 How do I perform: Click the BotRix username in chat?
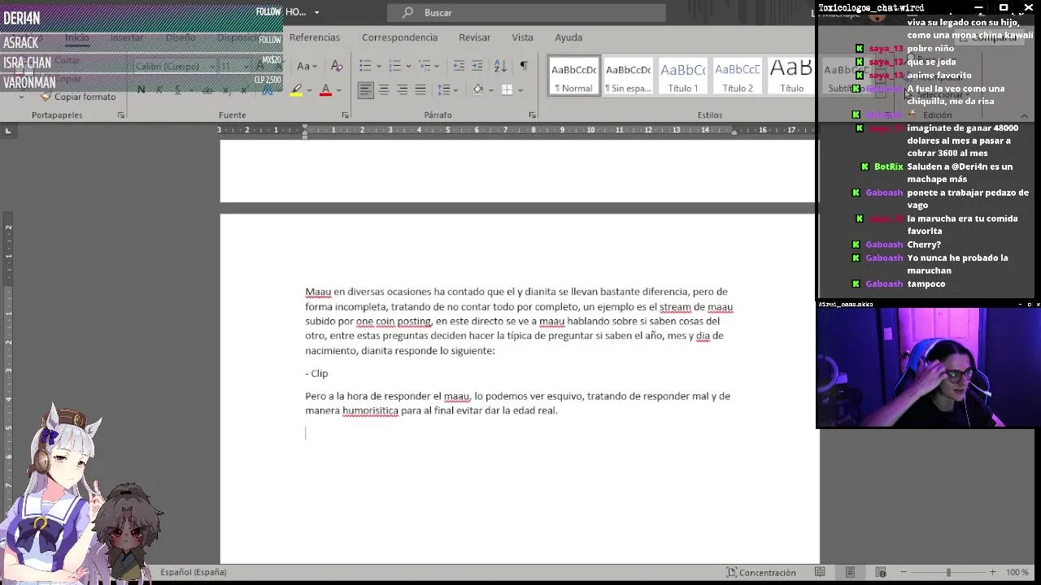[x=888, y=167]
